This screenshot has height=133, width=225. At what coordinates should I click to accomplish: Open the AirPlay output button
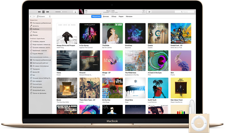tap(75, 12)
